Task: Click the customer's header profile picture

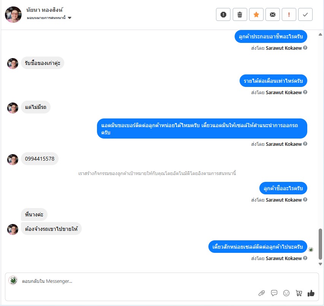Action: point(13,14)
